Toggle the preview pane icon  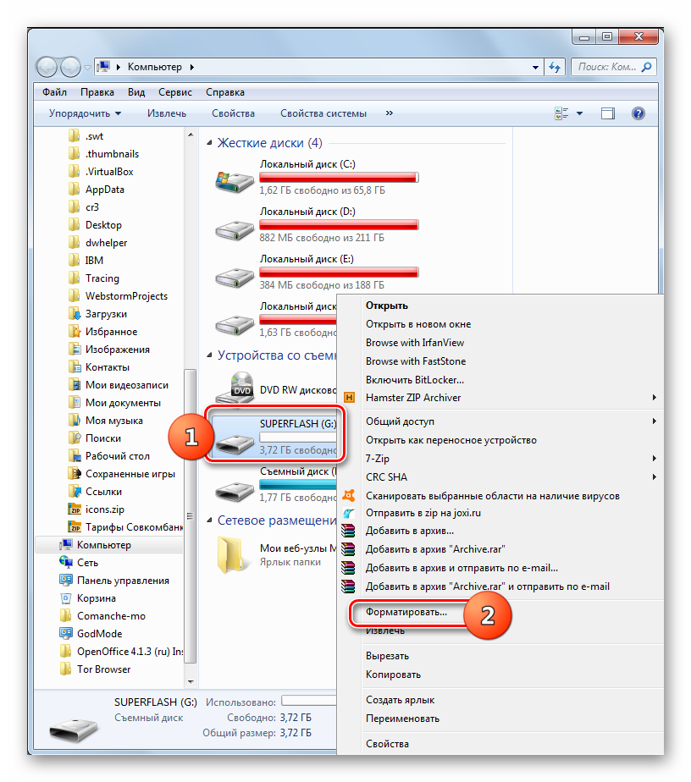(x=607, y=113)
